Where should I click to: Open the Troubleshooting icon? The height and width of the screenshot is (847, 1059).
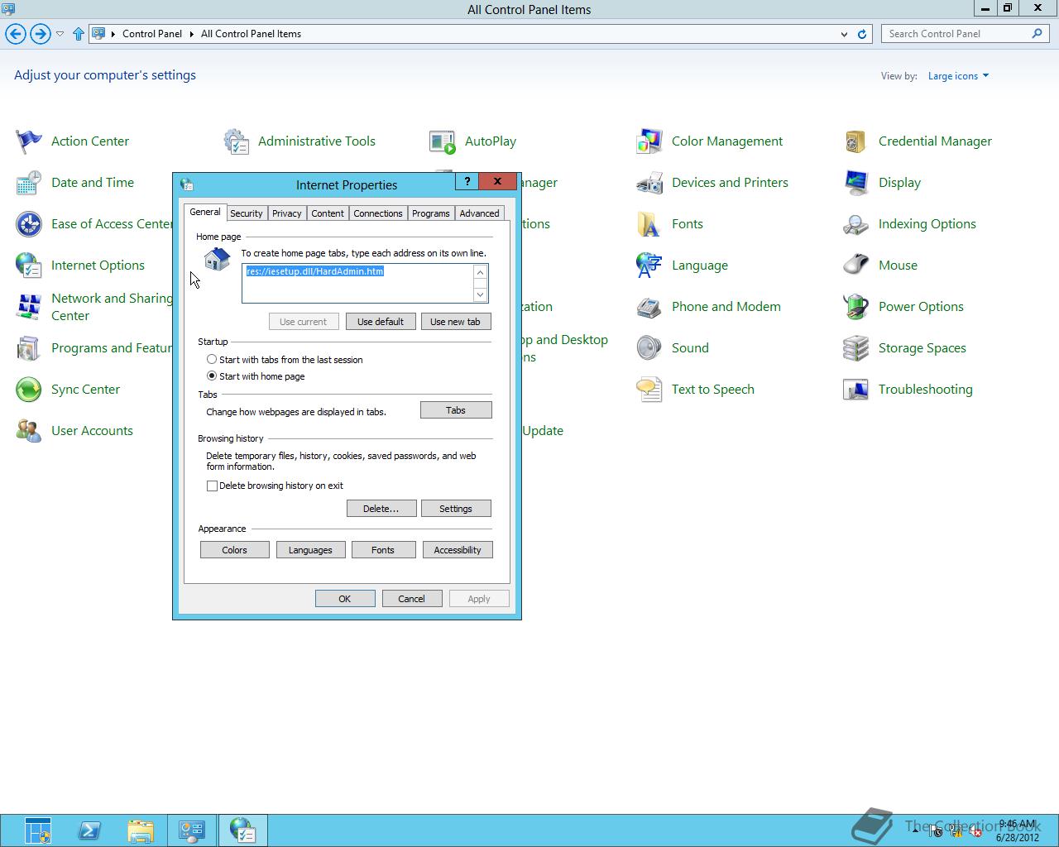[x=856, y=390]
